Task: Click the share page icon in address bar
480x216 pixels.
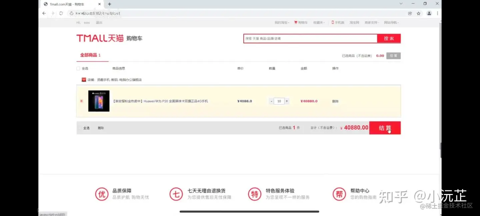Action: pos(410,13)
